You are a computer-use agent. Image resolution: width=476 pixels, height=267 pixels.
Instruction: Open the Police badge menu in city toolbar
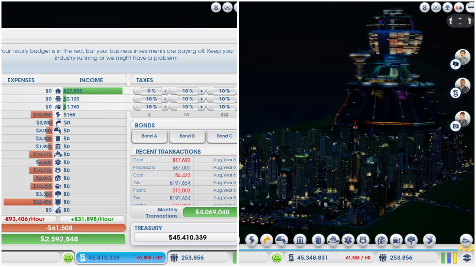(363, 240)
